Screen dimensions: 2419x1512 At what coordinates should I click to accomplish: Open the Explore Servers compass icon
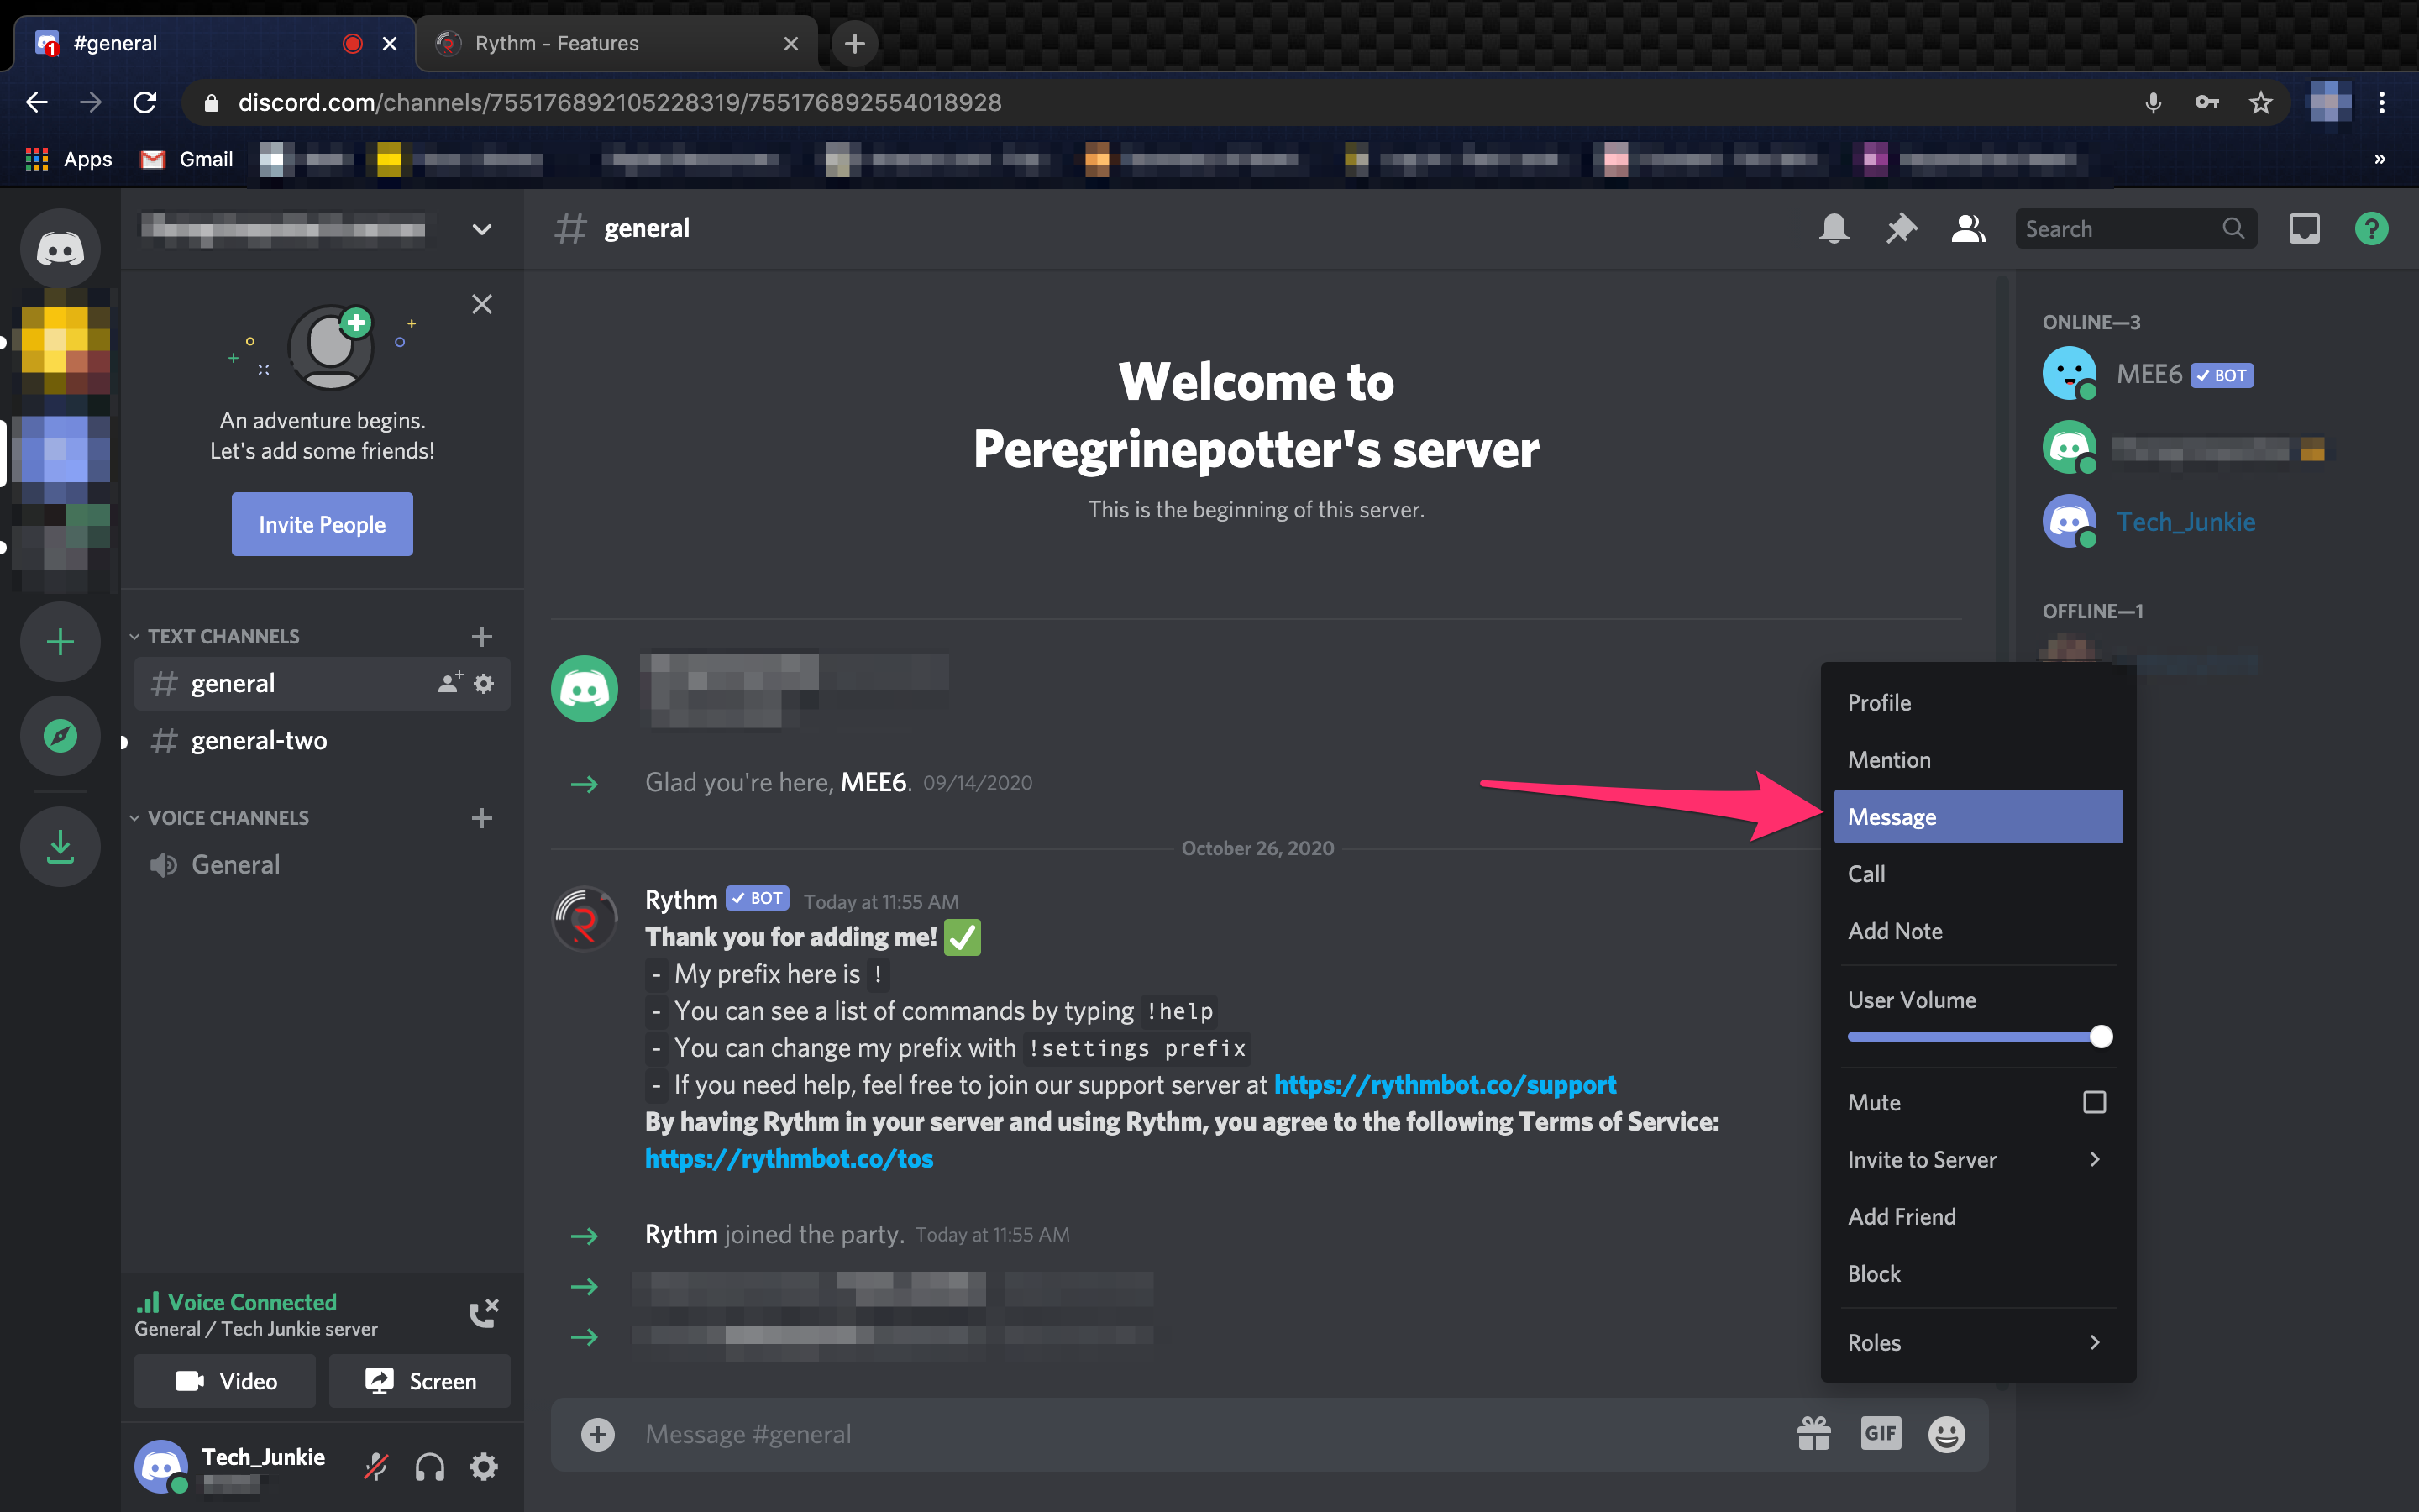(x=60, y=736)
